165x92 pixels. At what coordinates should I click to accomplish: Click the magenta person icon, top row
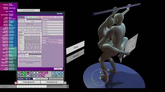pos(40,73)
